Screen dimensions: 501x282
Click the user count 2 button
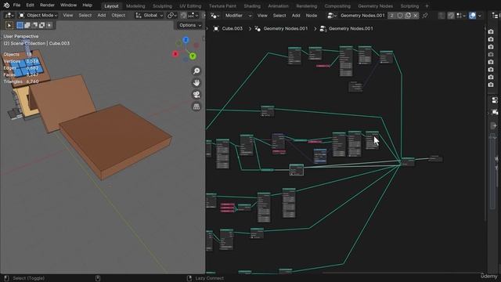(x=391, y=16)
